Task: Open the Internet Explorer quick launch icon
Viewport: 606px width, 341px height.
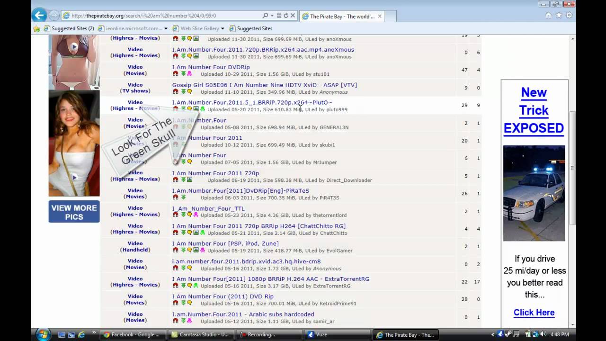Action: [x=81, y=334]
